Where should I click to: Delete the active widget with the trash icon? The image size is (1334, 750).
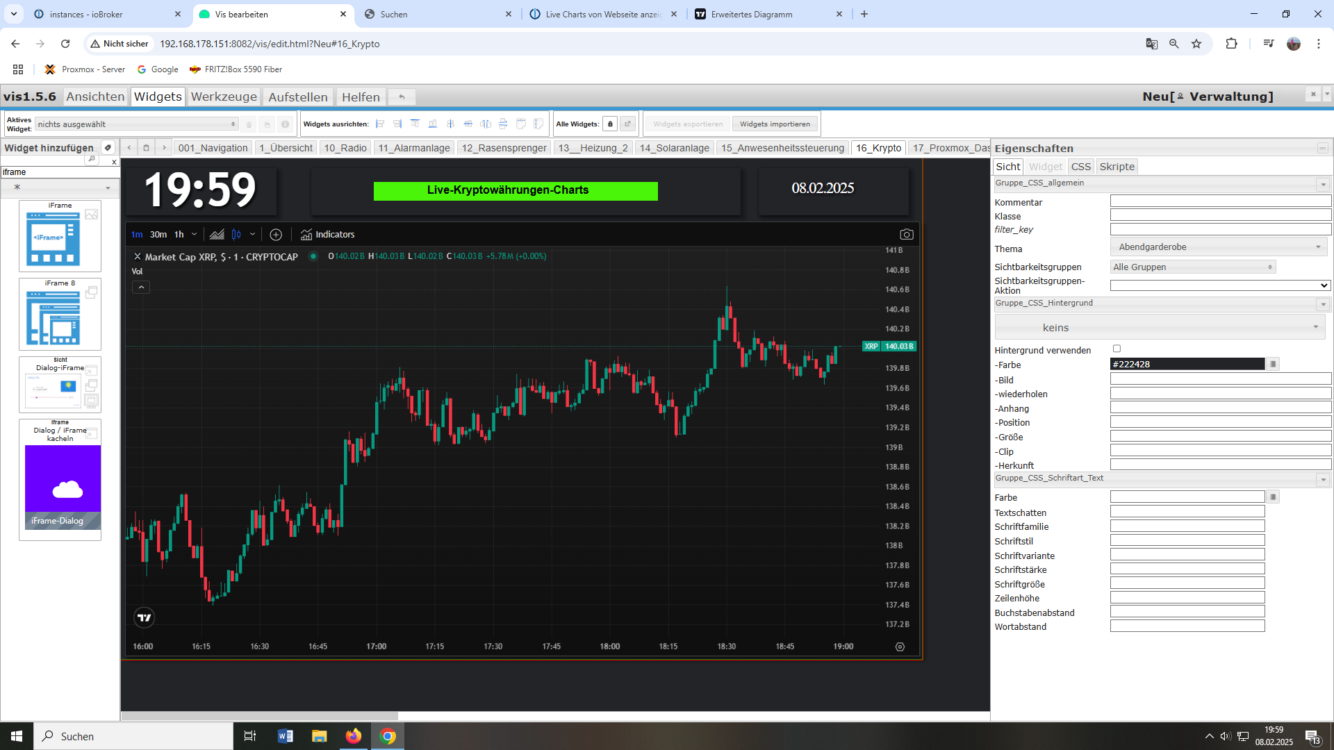[x=249, y=124]
